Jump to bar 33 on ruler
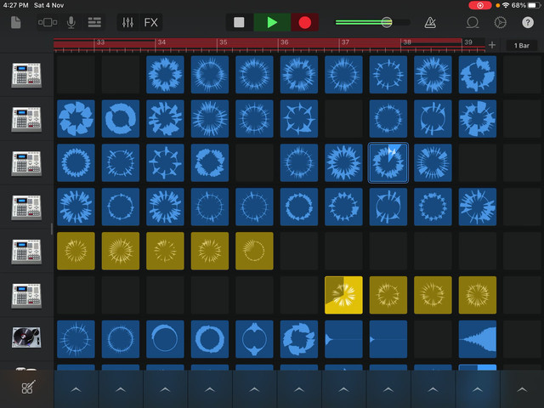 (x=100, y=42)
